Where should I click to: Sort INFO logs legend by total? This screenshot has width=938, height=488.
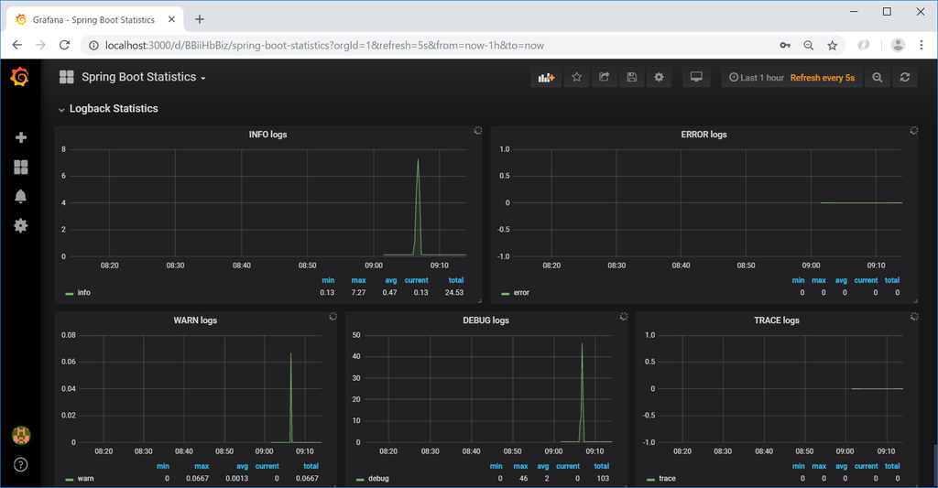coord(456,280)
